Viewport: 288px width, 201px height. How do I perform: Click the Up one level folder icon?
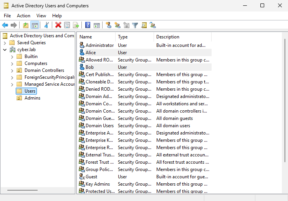[26, 25]
